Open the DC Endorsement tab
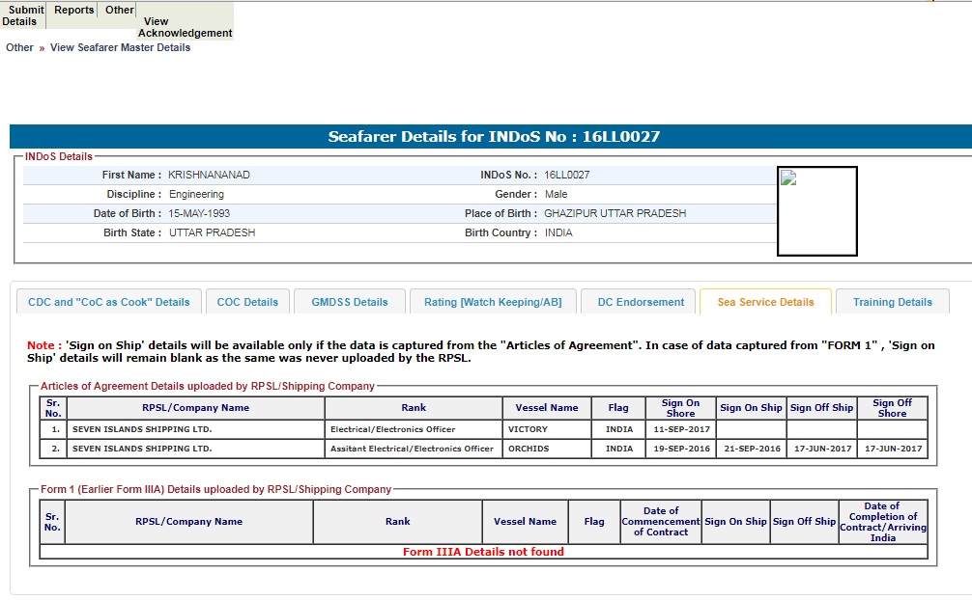This screenshot has width=972, height=600. click(641, 302)
